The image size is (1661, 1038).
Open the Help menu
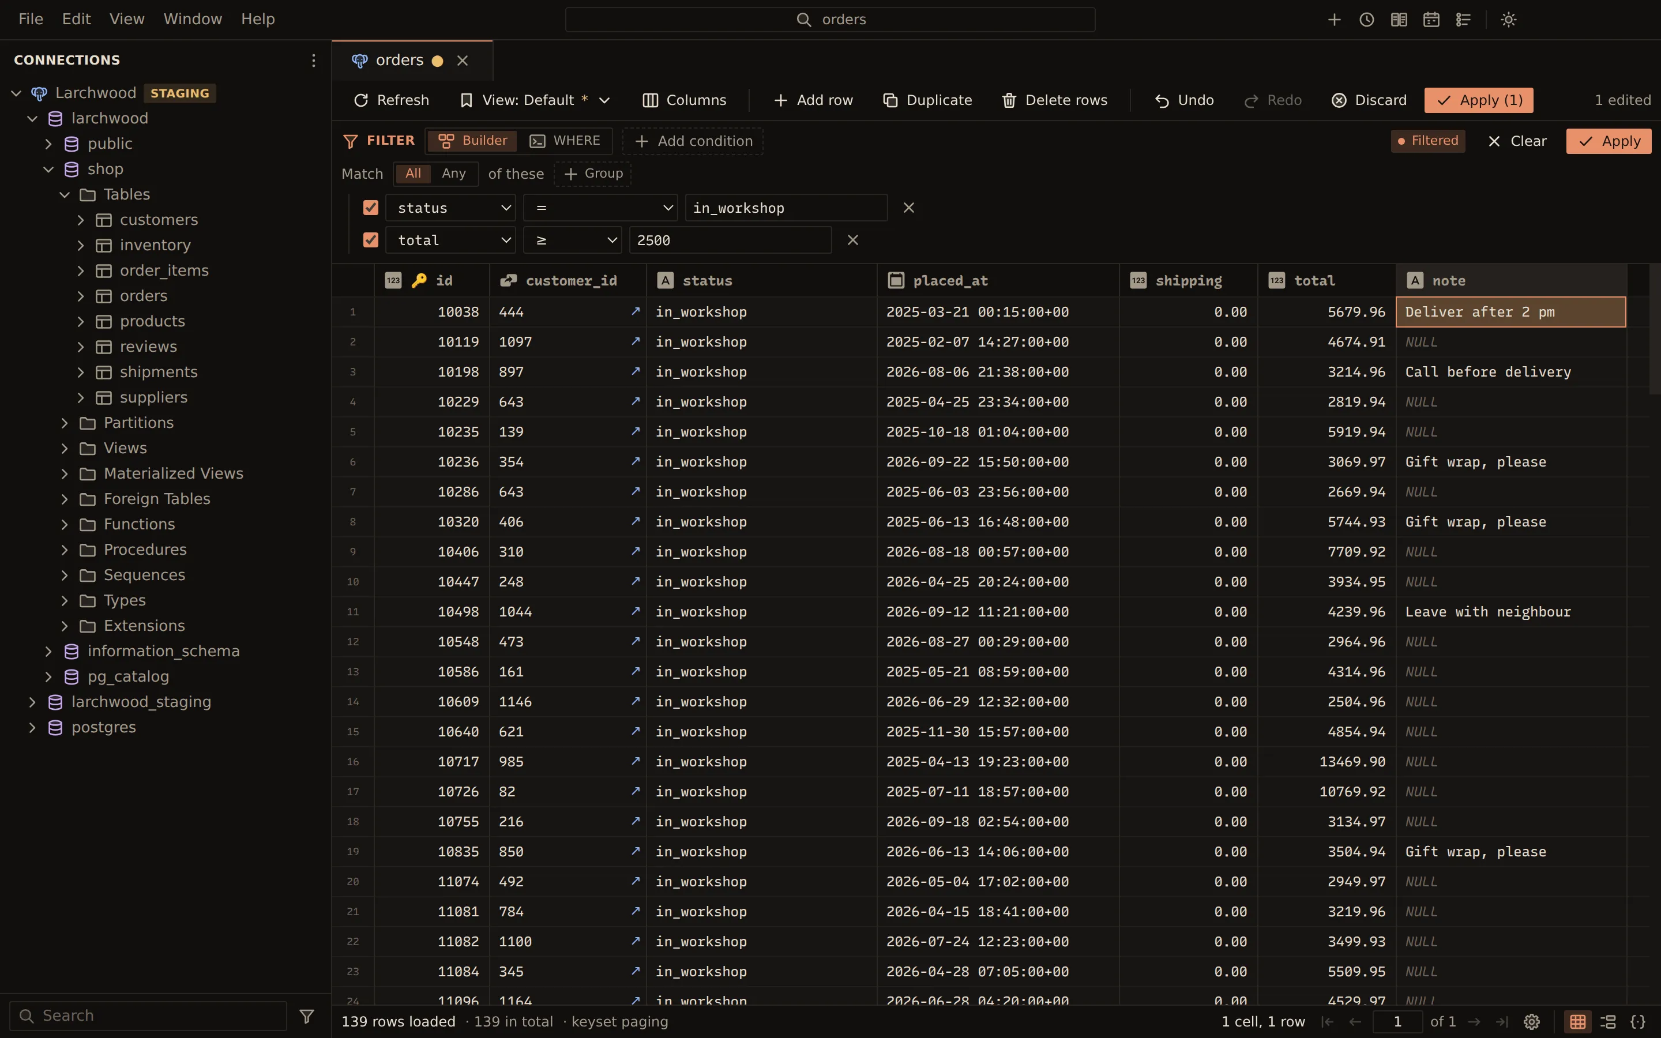pos(258,19)
